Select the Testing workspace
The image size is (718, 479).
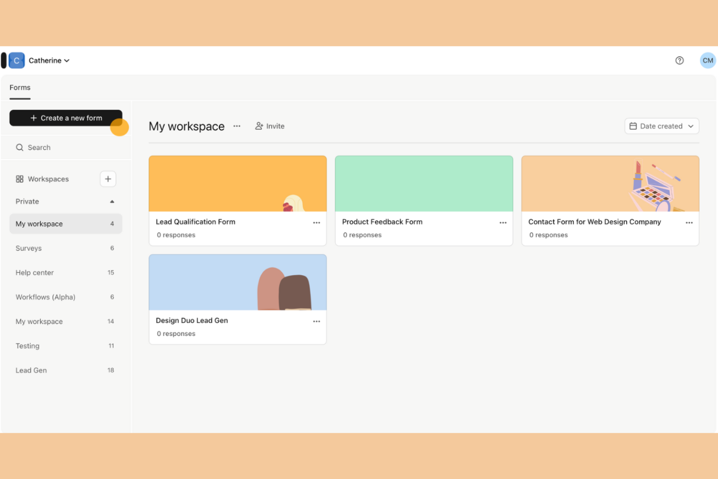tap(27, 346)
